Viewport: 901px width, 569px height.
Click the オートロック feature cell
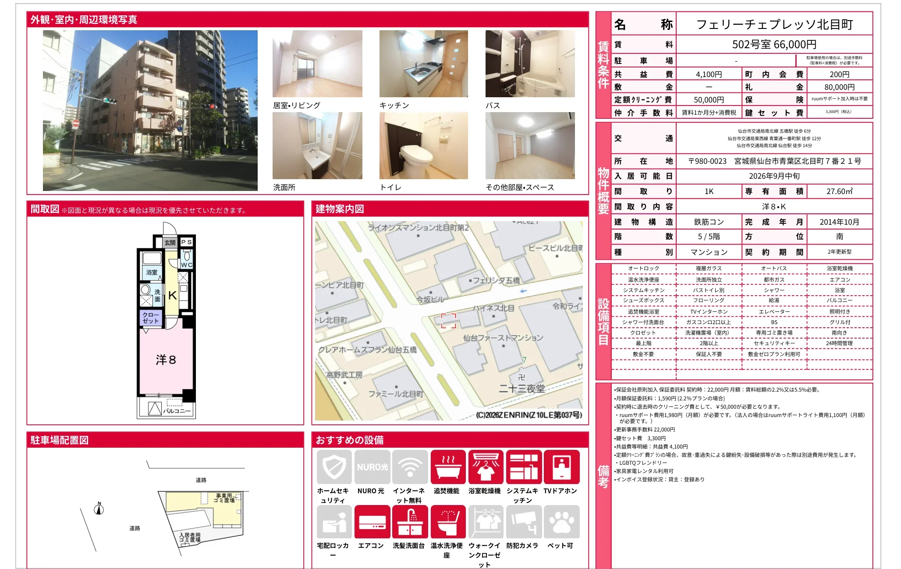pos(643,269)
